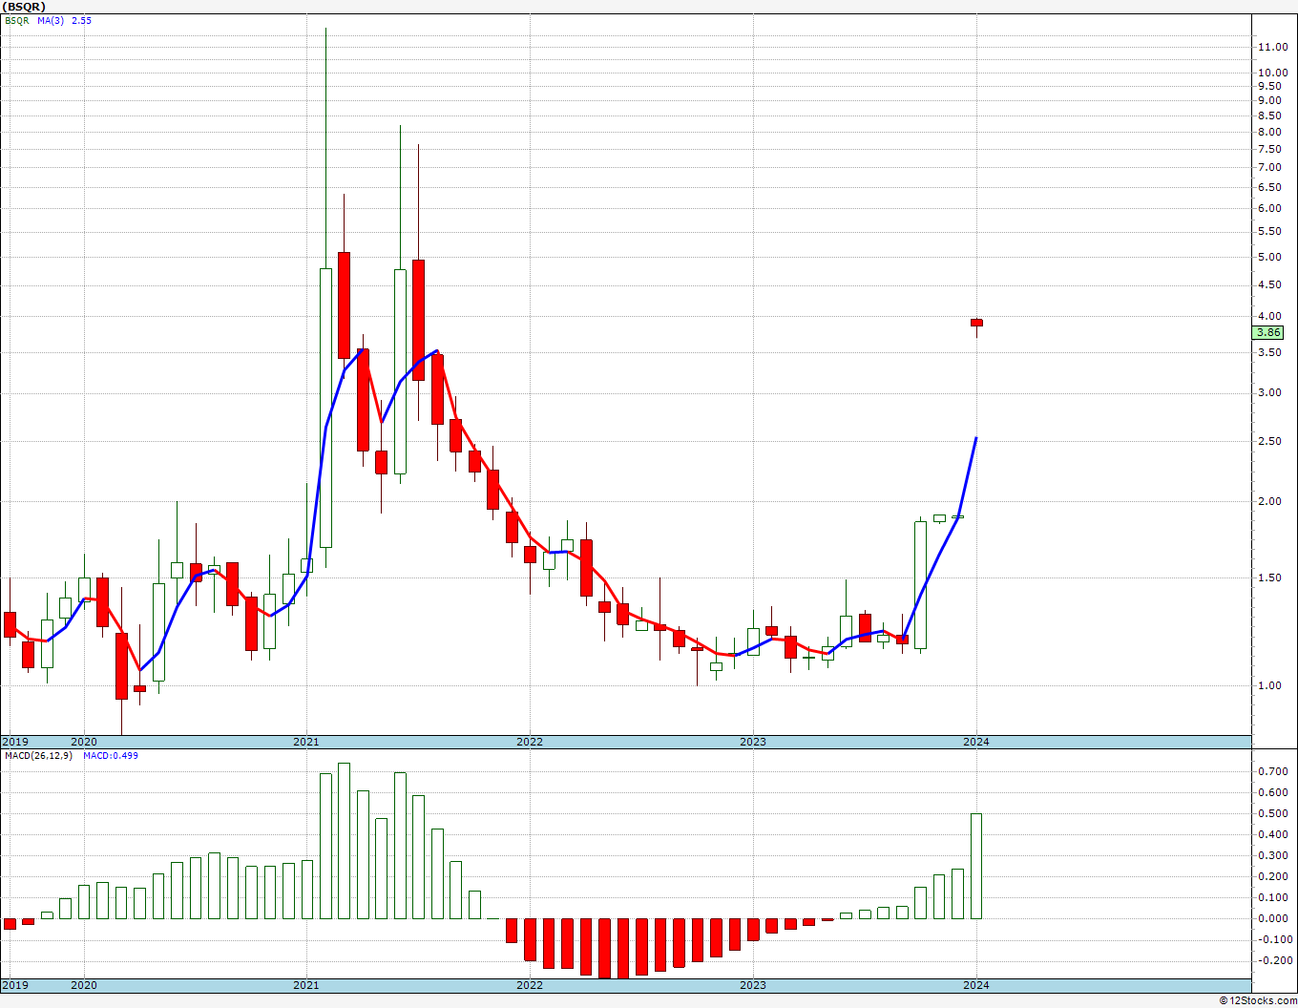1298x1008 pixels.
Task: Click the 9.00 price axis label
Action: pyautogui.click(x=1269, y=100)
